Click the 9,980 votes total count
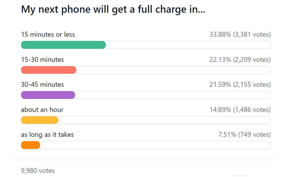This screenshot has width=290, height=177. pyautogui.click(x=38, y=171)
